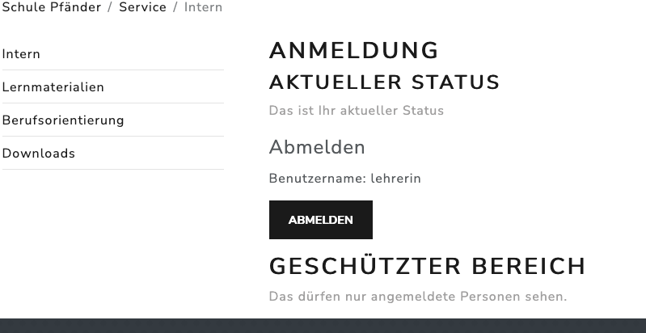Click the GESCHÜTZTER BEREICH heading
Screen dimensions: 646x333
(x=427, y=266)
